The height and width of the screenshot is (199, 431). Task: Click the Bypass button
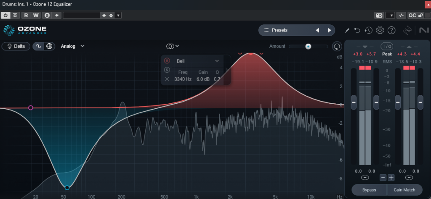click(369, 190)
